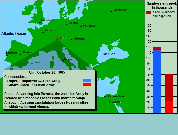178x135 pixels.
Task: Click the blue Grand Army legend swatch
Action: point(87,80)
